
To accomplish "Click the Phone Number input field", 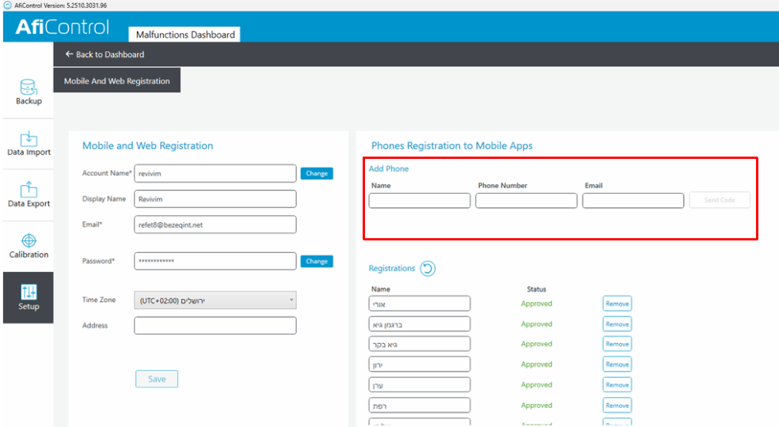I will pyautogui.click(x=526, y=201).
